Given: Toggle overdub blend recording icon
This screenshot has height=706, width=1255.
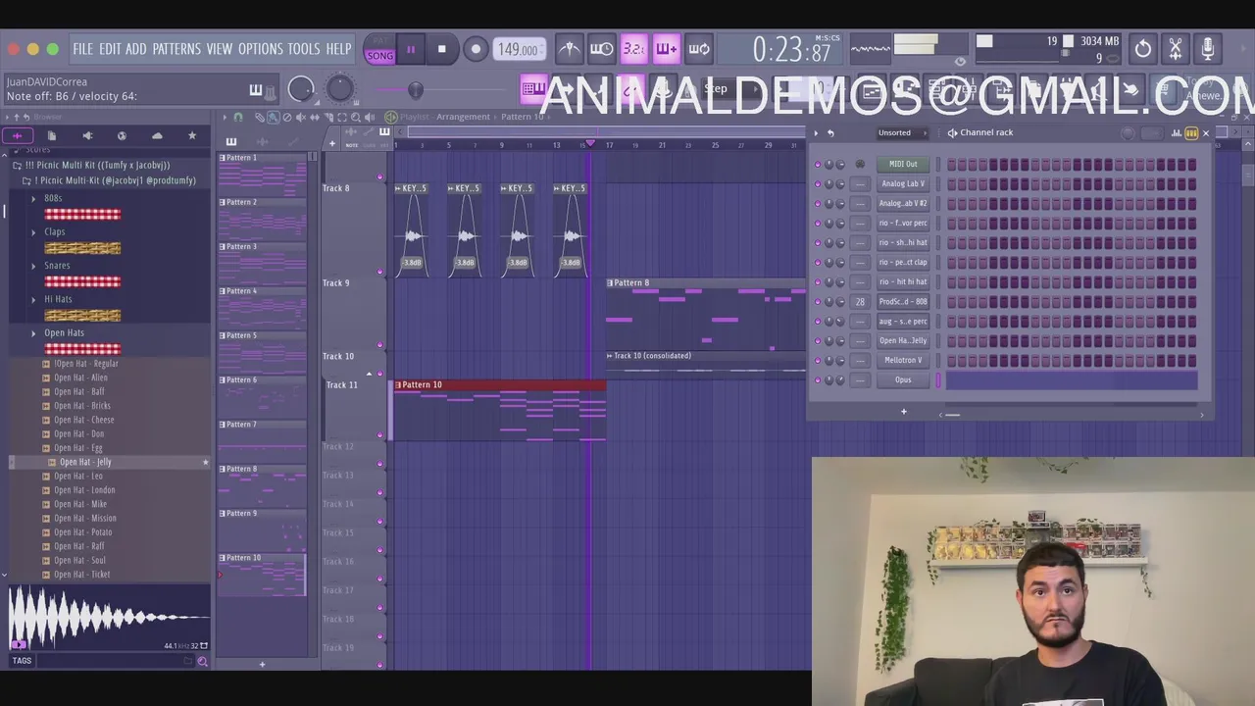Looking at the screenshot, I should point(666,49).
